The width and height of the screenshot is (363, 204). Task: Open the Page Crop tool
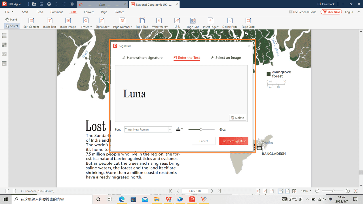(248, 21)
